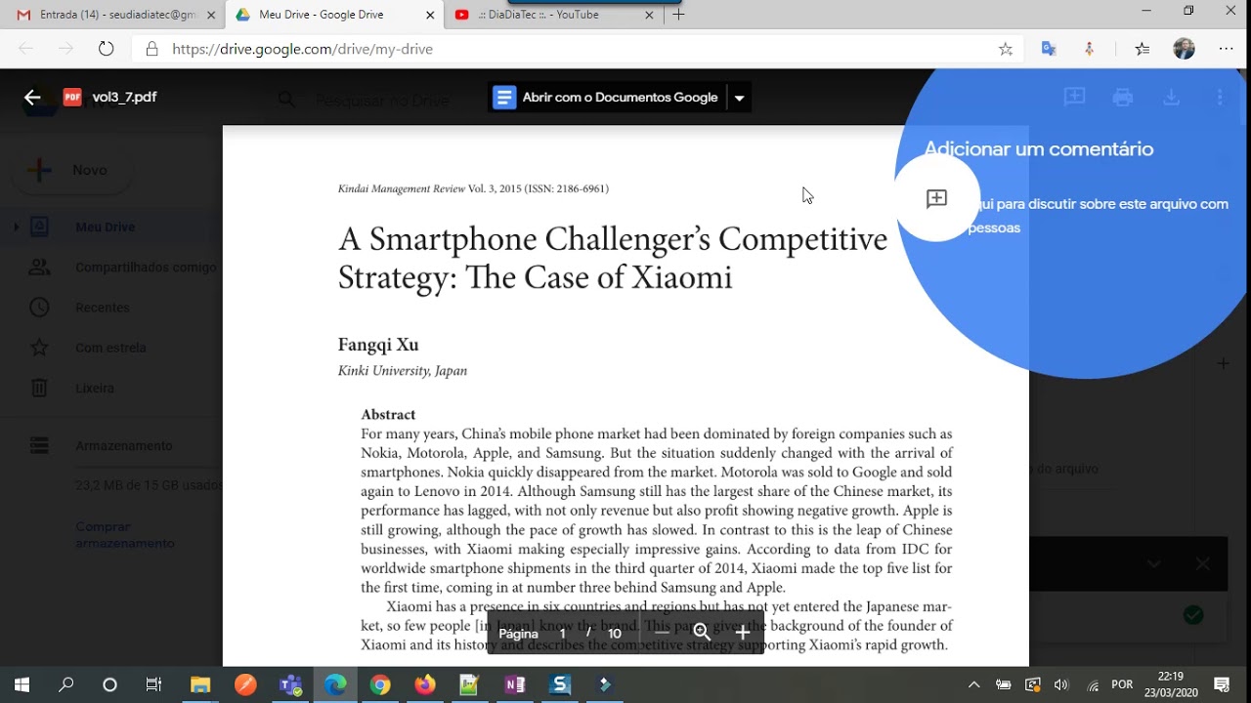Click the Abstract heading
This screenshot has width=1251, height=703.
(388, 415)
